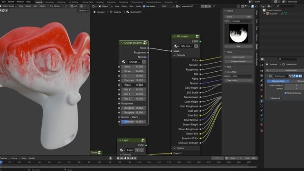Viewport: 304px width, 171px height.
Task: Select the Suzanne object in the outliner
Action: coord(274,14)
